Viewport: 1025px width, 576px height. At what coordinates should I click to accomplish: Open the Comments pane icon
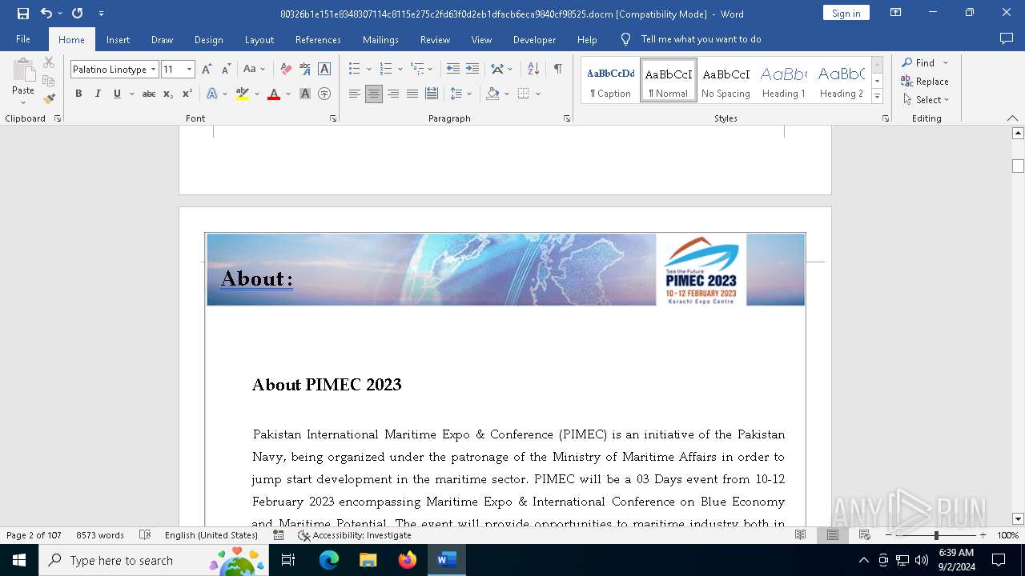(1007, 38)
